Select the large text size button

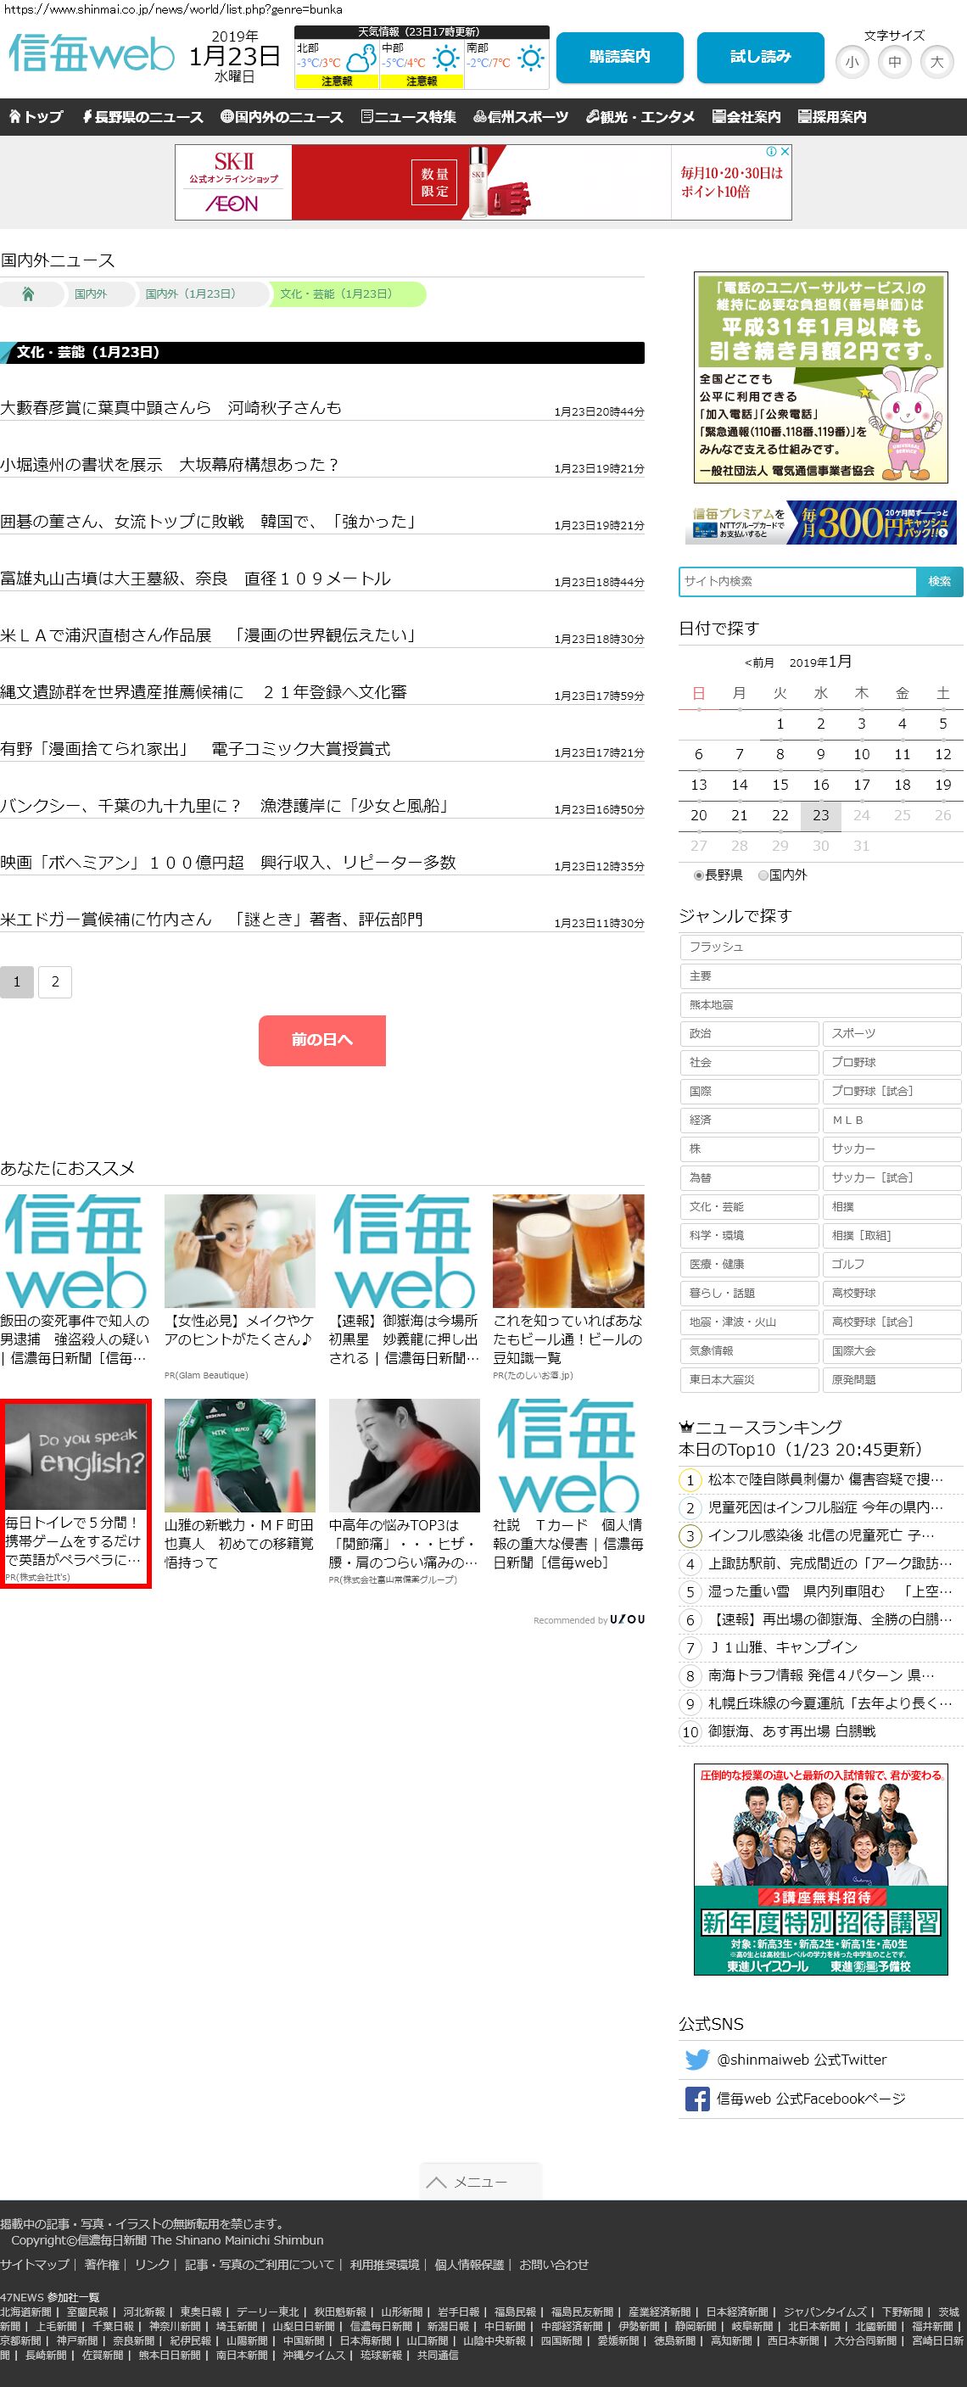tap(936, 62)
